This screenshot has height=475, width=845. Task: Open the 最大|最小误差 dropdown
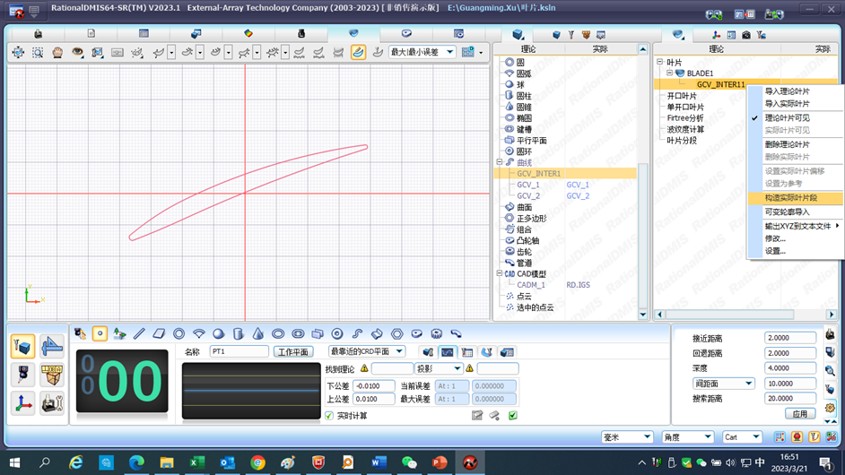click(421, 53)
